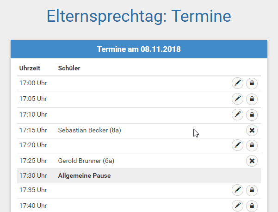The image size is (278, 212).
Task: Lock the 17:35 Uhr time slot
Action: [x=252, y=190]
